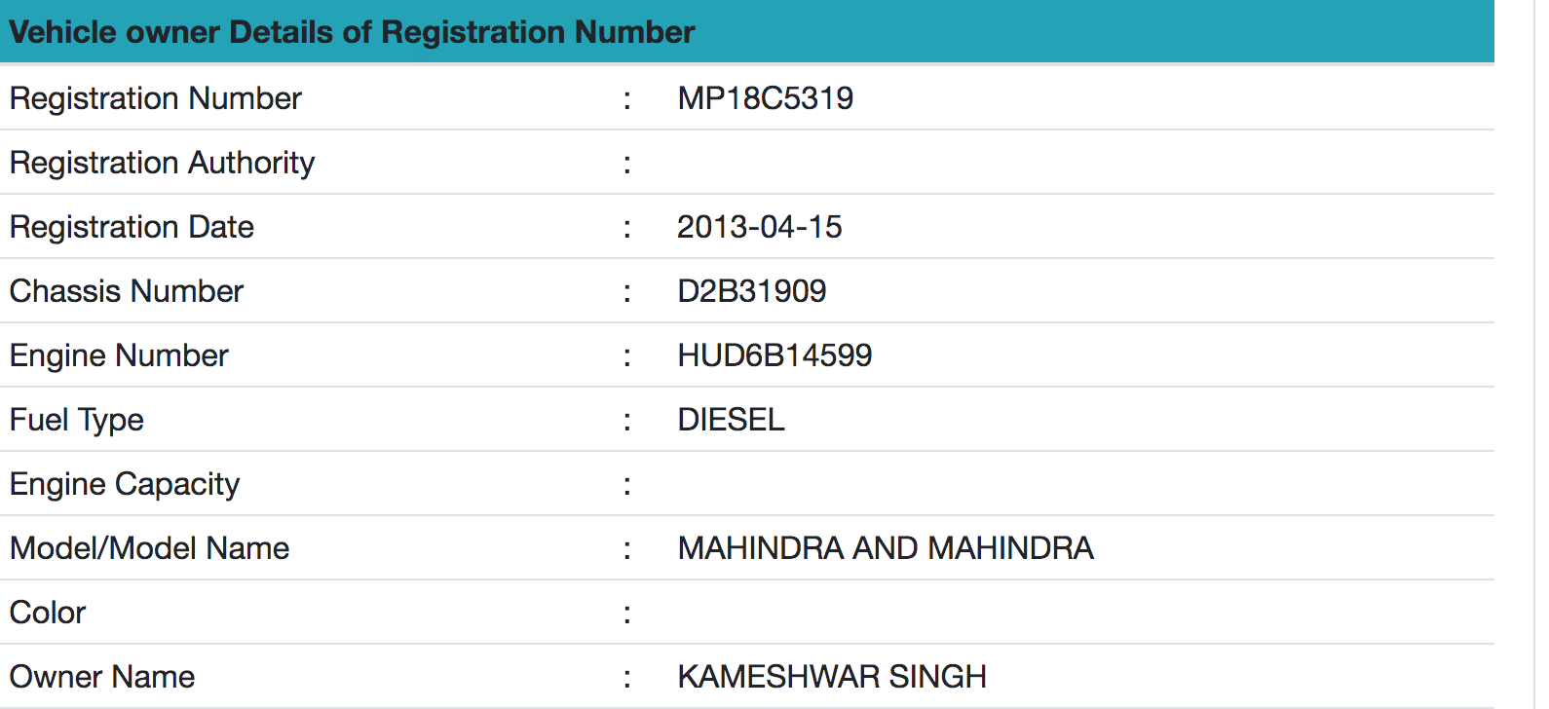Click the Owner Name label
This screenshot has height=709, width=1549.
coord(102,677)
